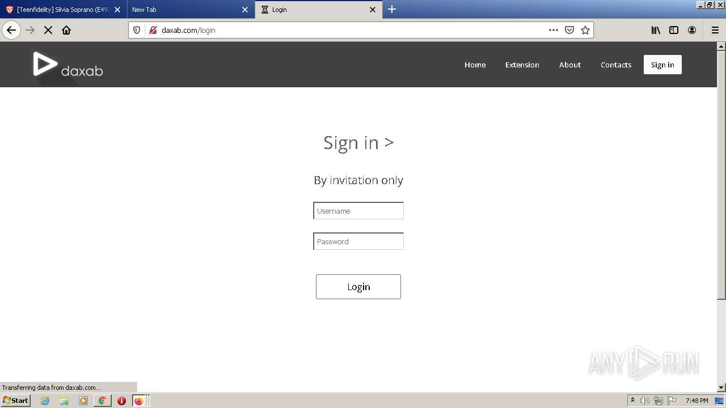Open Home in the site navigation
Viewport: 726px width, 408px height.
click(x=475, y=65)
